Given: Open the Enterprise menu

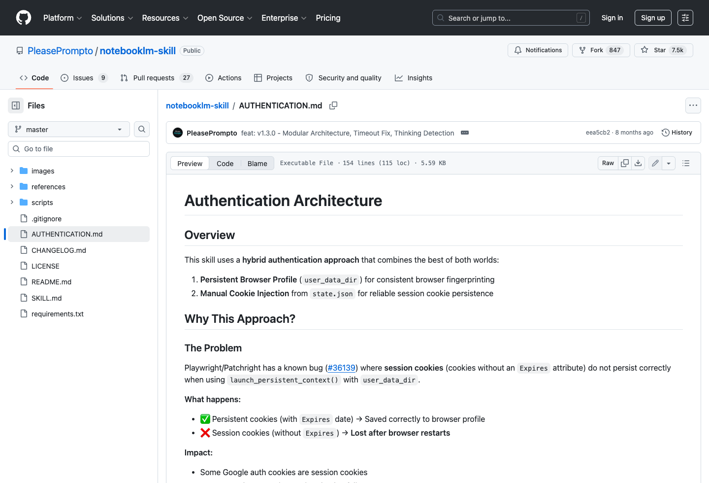Looking at the screenshot, I should [284, 18].
